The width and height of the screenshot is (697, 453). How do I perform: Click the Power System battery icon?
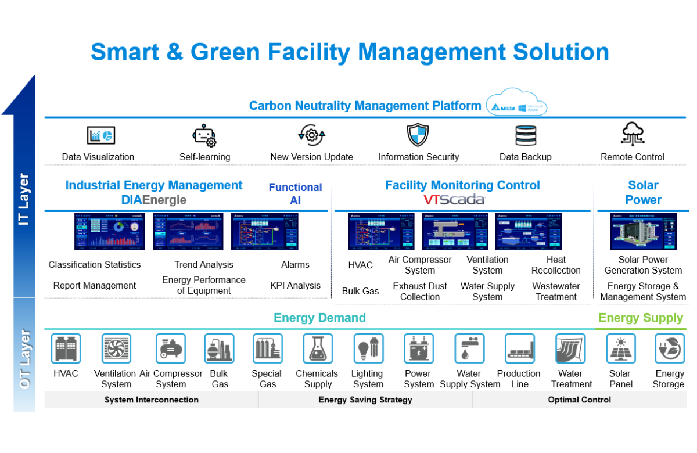[x=418, y=349]
